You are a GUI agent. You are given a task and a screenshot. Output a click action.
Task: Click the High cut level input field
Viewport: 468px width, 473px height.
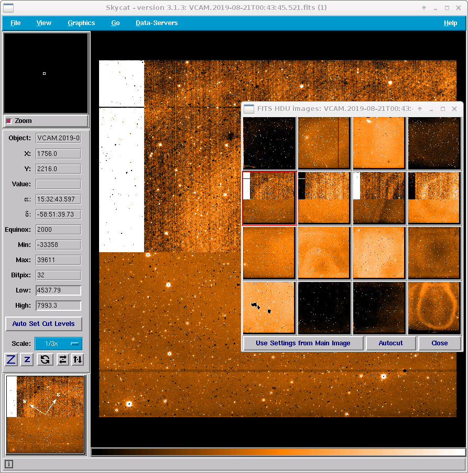58,306
